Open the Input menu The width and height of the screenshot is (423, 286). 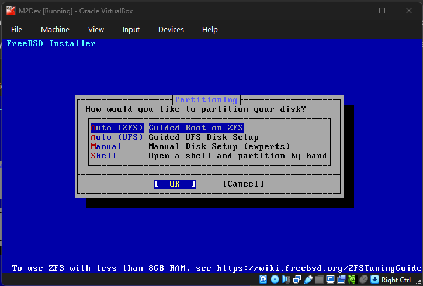pyautogui.click(x=131, y=30)
